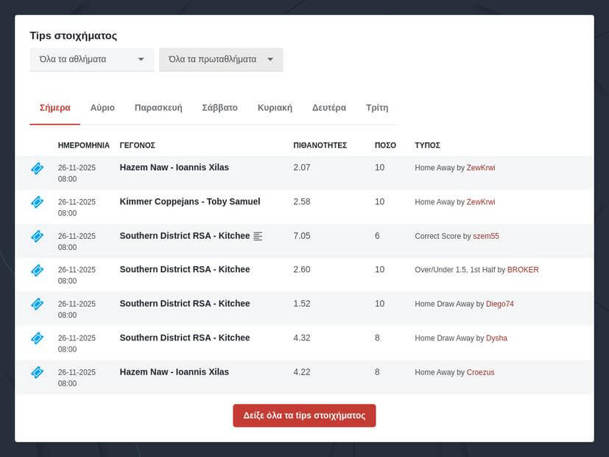The height and width of the screenshot is (457, 609).
Task: Select the Παρασκευή tab
Action: (x=158, y=108)
